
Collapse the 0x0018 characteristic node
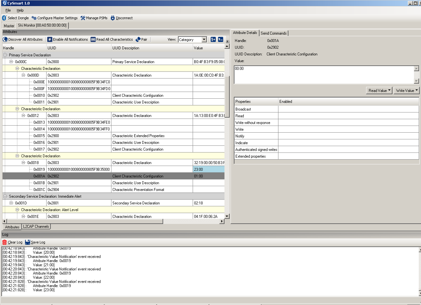(23, 163)
